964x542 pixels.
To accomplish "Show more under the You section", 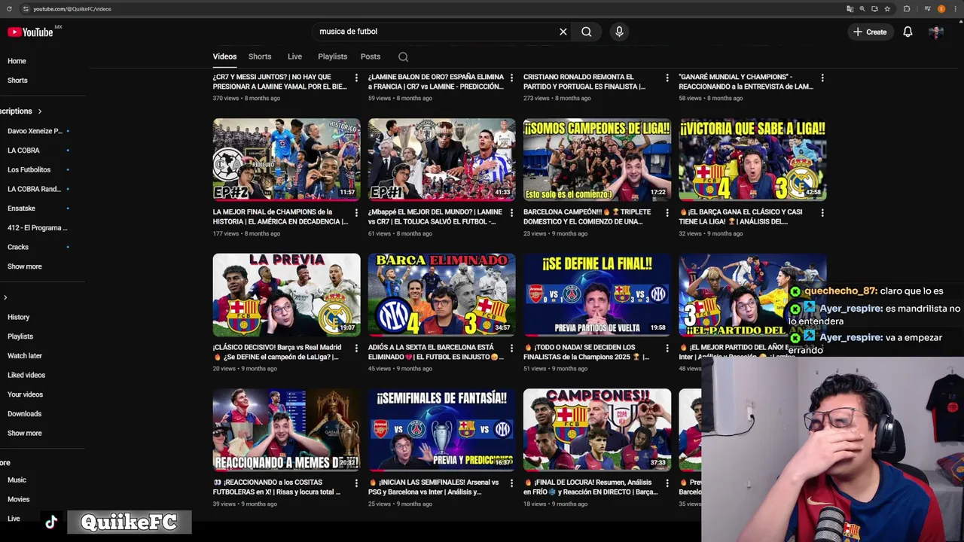I will tap(25, 434).
